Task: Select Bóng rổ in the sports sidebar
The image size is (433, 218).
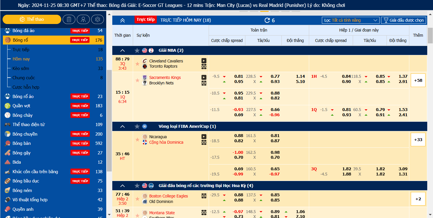Action: (53, 40)
